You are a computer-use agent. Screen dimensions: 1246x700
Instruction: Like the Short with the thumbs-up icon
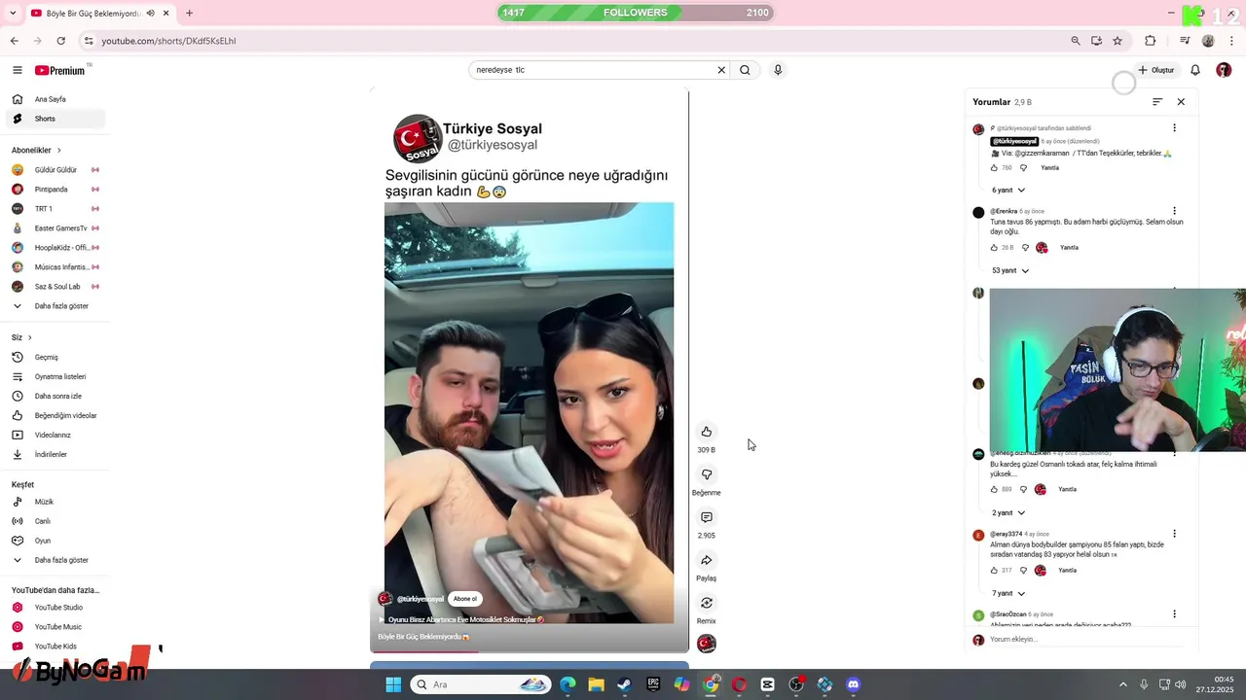click(707, 432)
